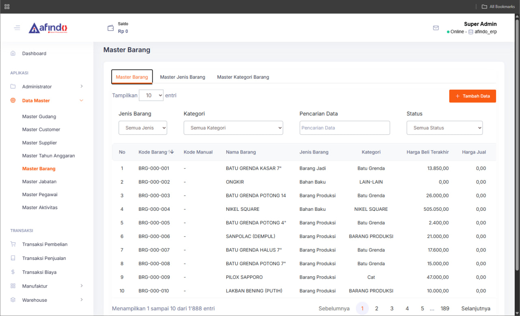Expand the Administrator menu chevron
Screen dimensions: 520x316
pos(82,86)
